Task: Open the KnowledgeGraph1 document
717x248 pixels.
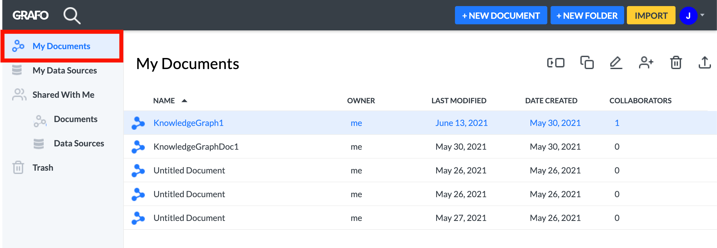Action: point(189,123)
